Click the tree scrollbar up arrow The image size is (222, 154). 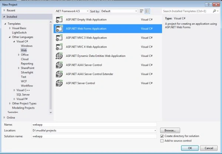51,22
